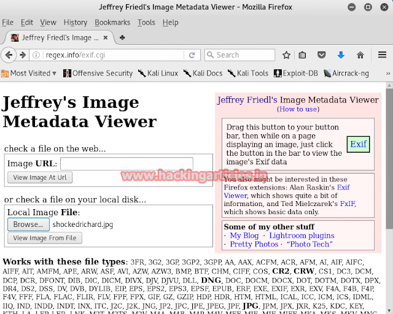The height and width of the screenshot is (314, 393).
Task: Go back using the Firefox back arrow
Action: click(9, 55)
